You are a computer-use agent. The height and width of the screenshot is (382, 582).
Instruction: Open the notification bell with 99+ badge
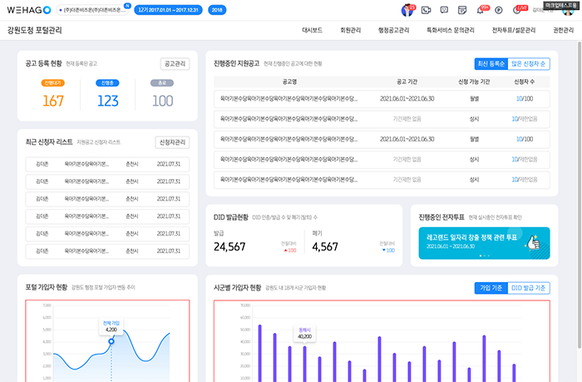(x=481, y=10)
